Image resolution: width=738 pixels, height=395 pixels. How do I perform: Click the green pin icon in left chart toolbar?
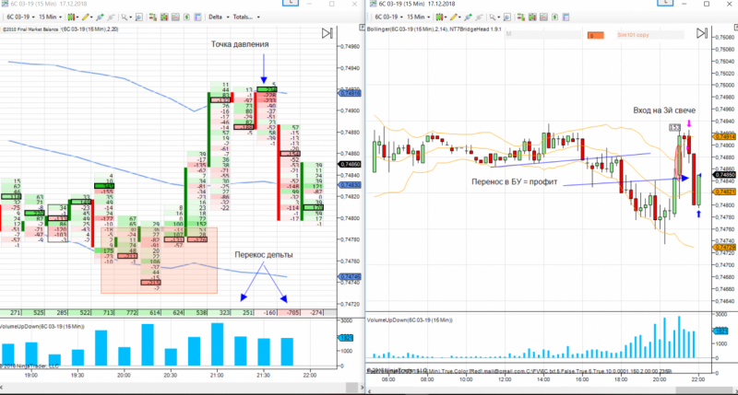100,17
